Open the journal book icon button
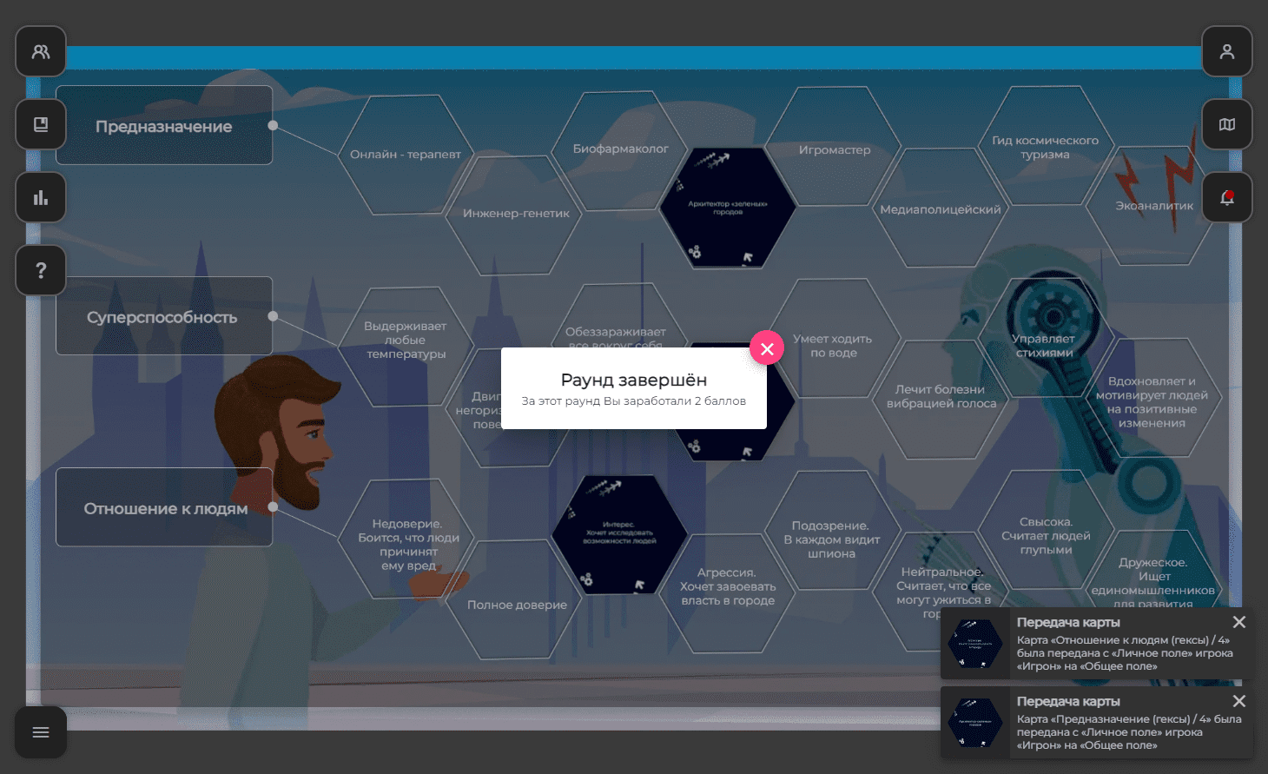This screenshot has height=774, width=1268. point(41,124)
